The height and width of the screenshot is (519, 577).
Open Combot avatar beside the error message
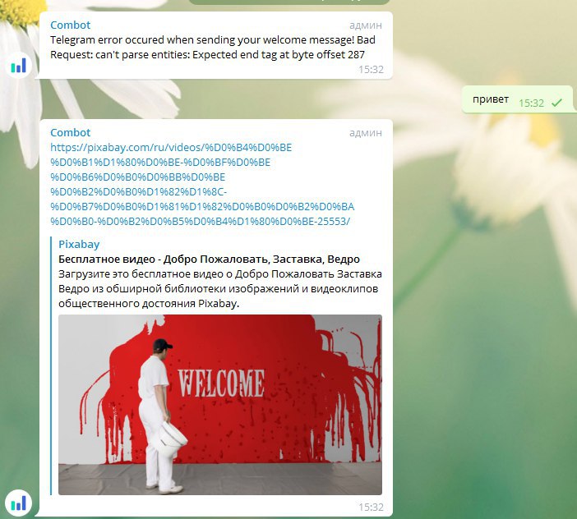click(18, 66)
